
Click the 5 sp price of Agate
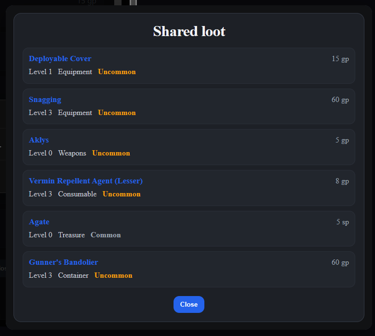(x=343, y=222)
